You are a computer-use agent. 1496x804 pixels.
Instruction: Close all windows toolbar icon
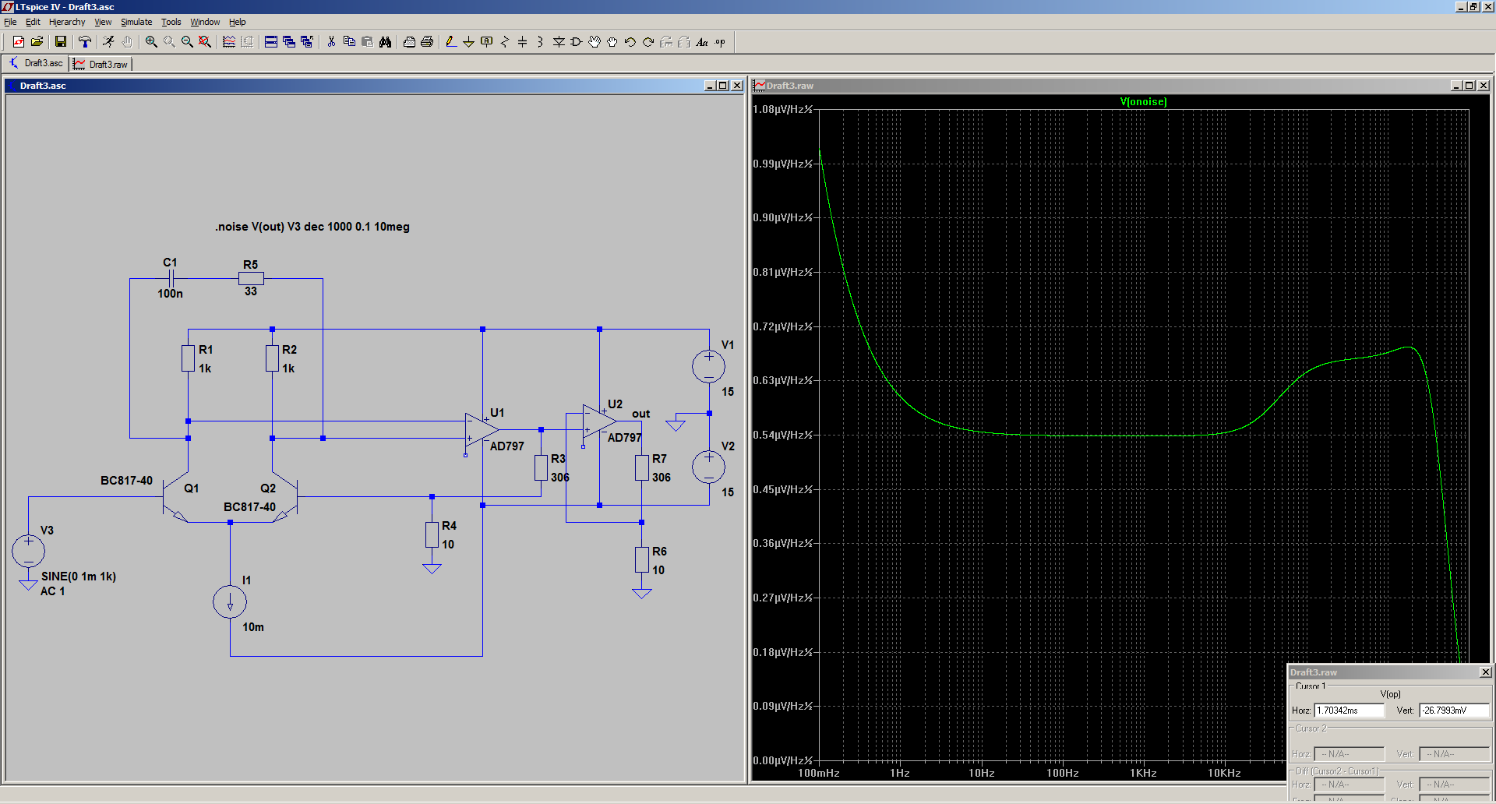307,42
